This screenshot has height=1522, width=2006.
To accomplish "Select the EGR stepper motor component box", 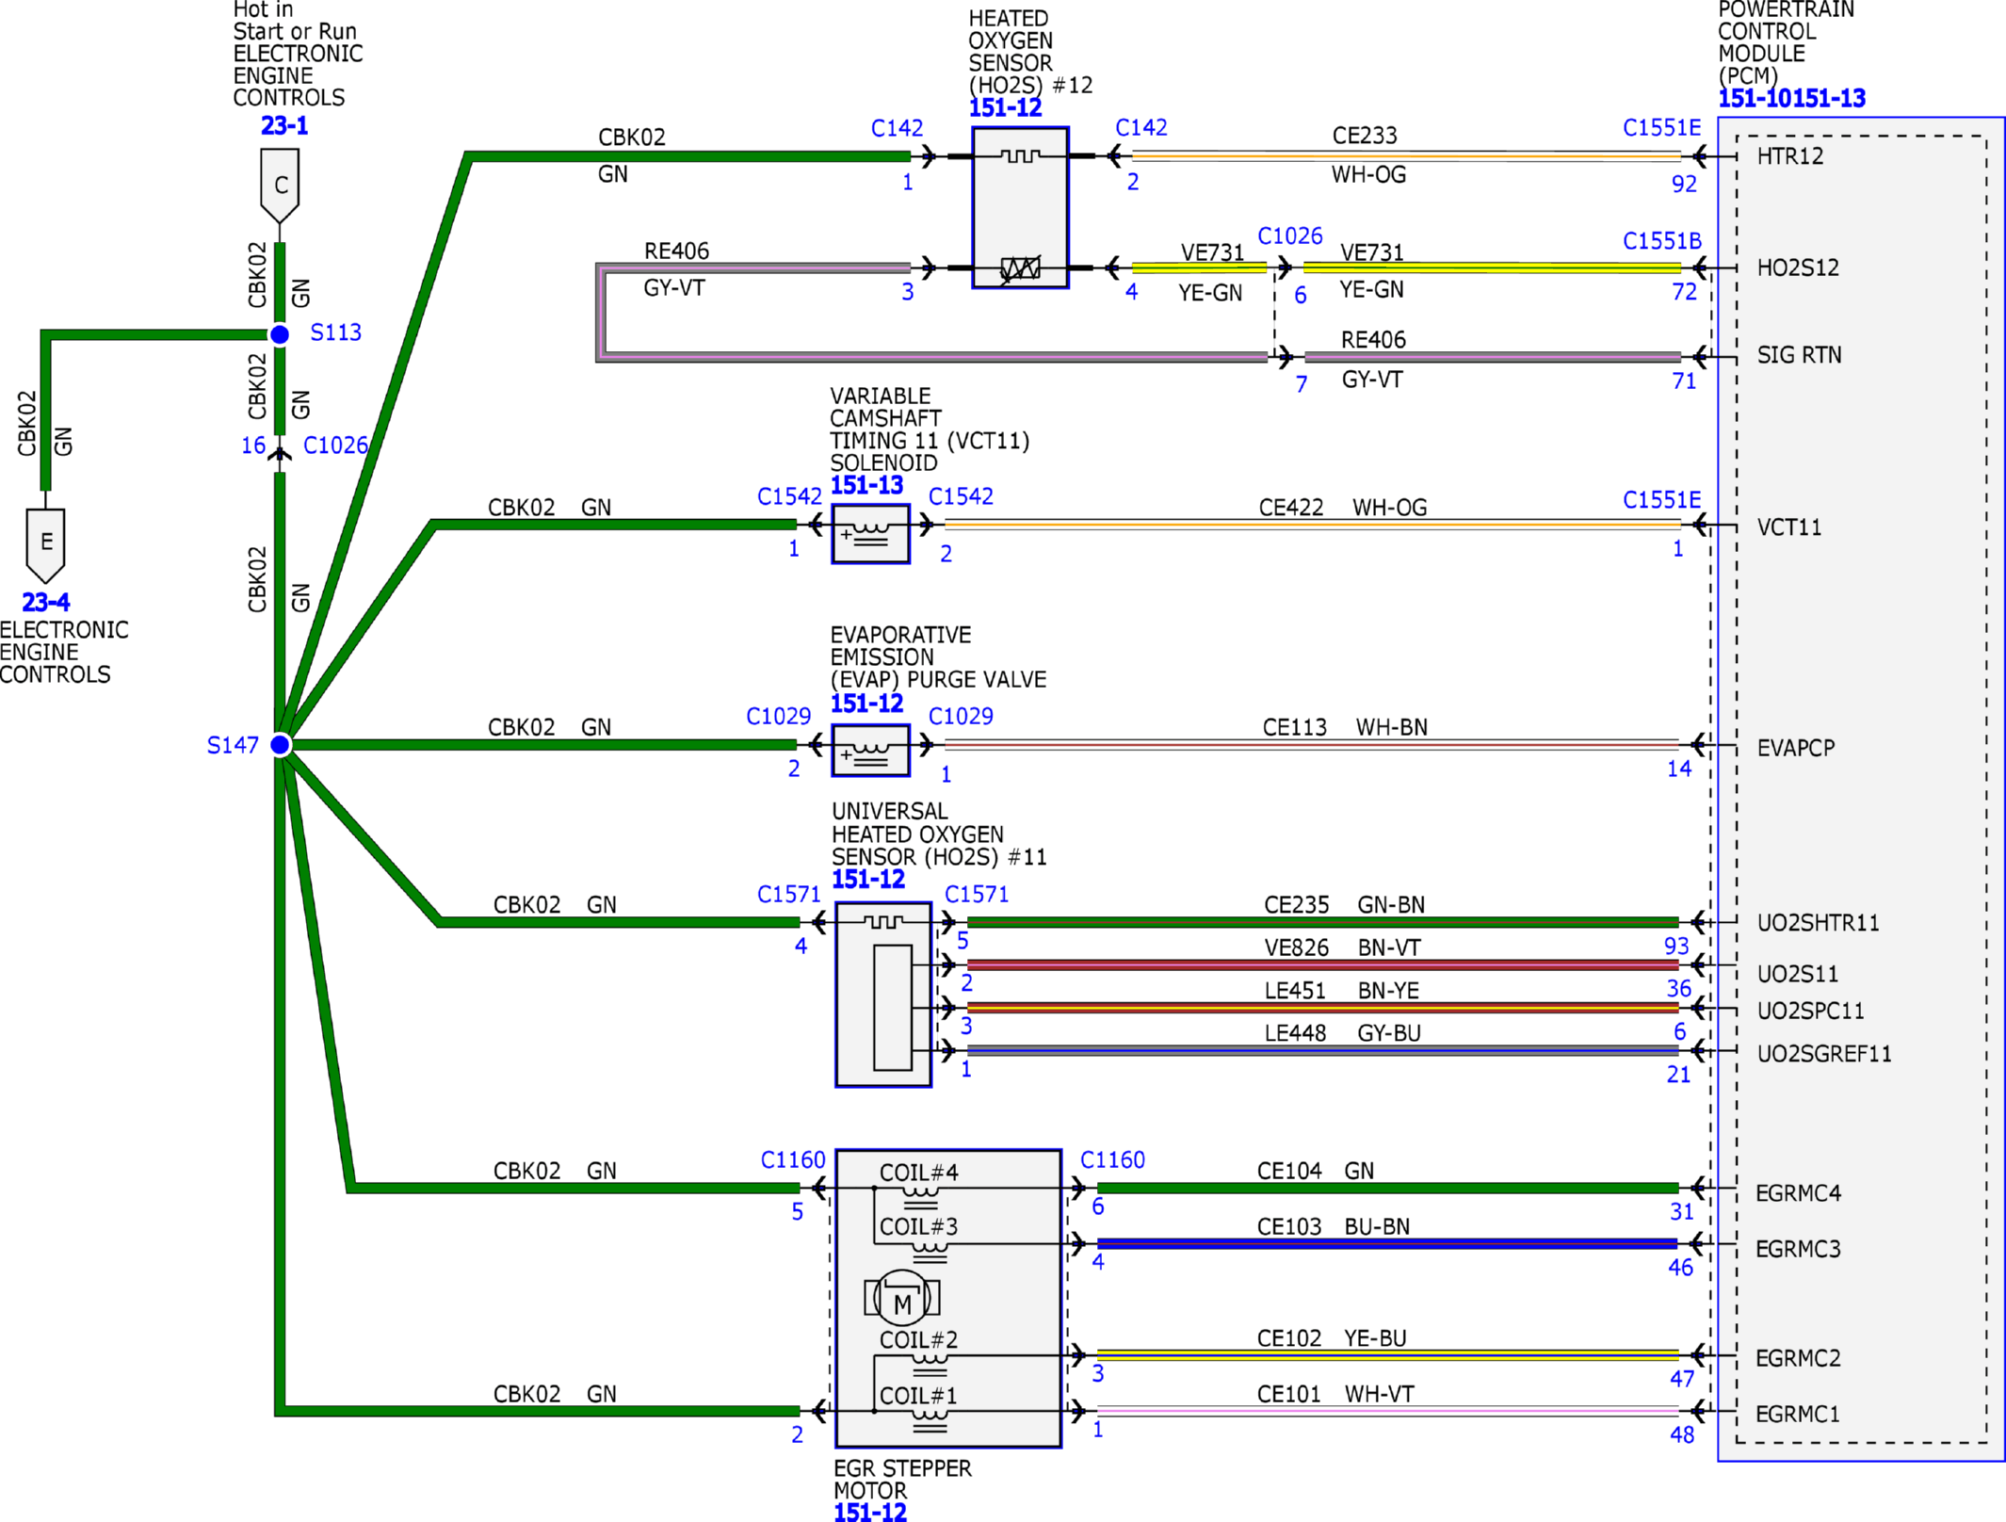I will coord(948,1299).
